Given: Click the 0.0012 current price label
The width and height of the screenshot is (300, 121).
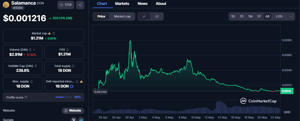Looking at the screenshot, I should click(x=287, y=91).
